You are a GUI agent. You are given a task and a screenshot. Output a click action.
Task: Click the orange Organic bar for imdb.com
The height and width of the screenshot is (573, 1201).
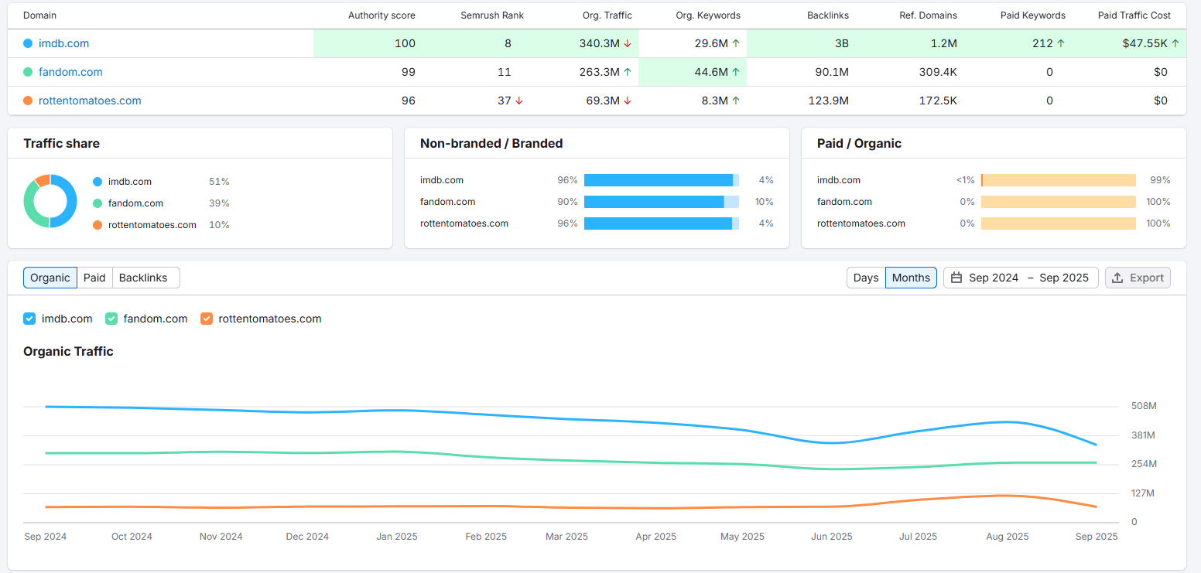coord(1060,179)
